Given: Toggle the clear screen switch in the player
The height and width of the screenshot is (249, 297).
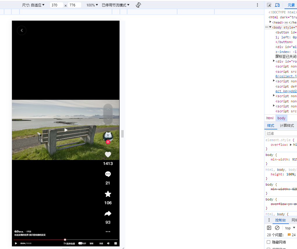Looking at the screenshot, I should click(81, 243).
